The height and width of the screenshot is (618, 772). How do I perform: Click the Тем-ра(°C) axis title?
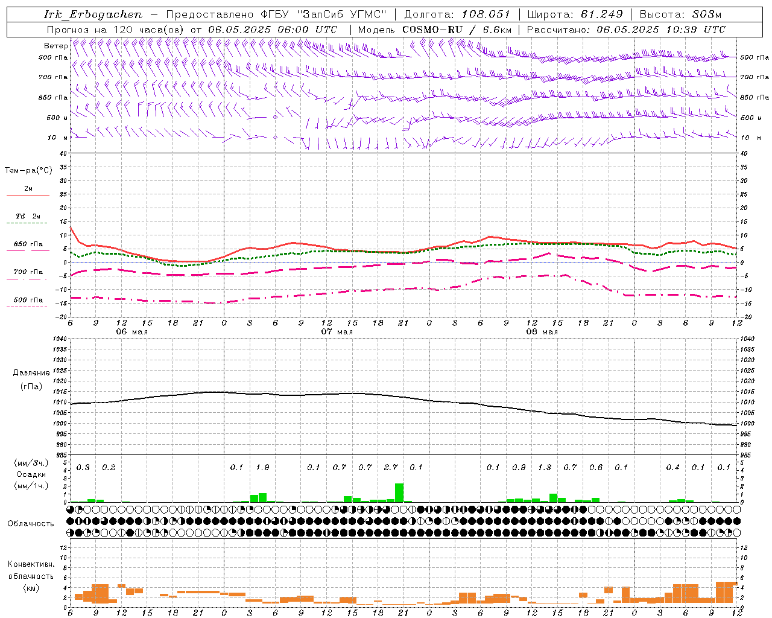(x=28, y=171)
